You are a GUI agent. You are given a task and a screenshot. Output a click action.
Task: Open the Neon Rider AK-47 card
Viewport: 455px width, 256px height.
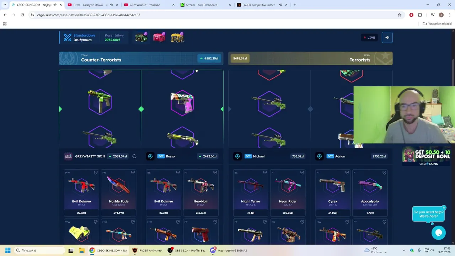288,193
